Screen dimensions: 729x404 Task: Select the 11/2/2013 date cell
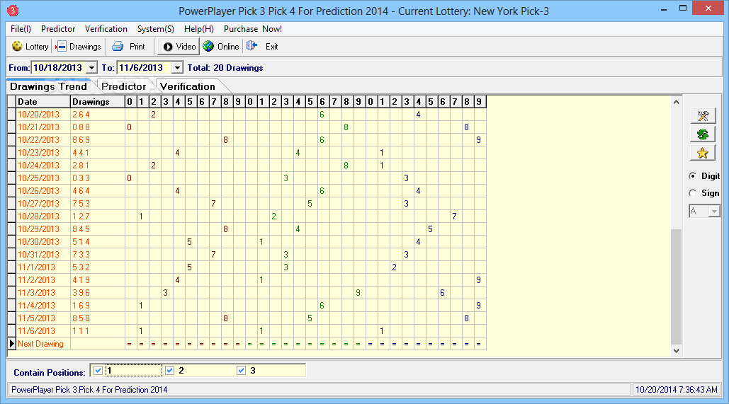(43, 280)
